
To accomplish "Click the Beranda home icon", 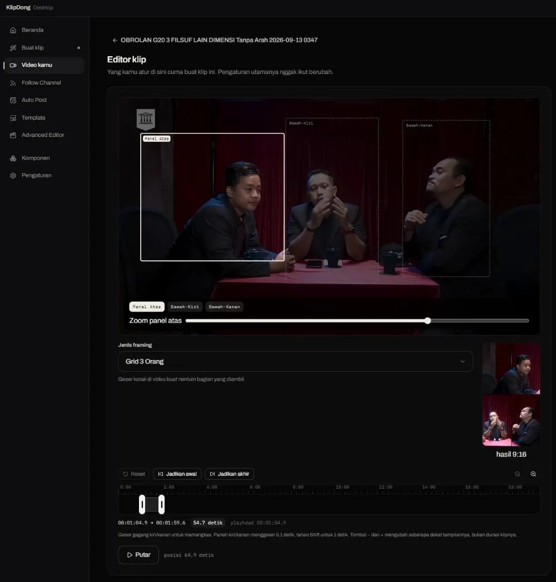I will [x=13, y=30].
